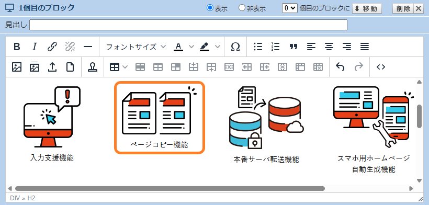The image size is (429, 205).
Task: Click the upload file icon
Action: tap(52, 67)
